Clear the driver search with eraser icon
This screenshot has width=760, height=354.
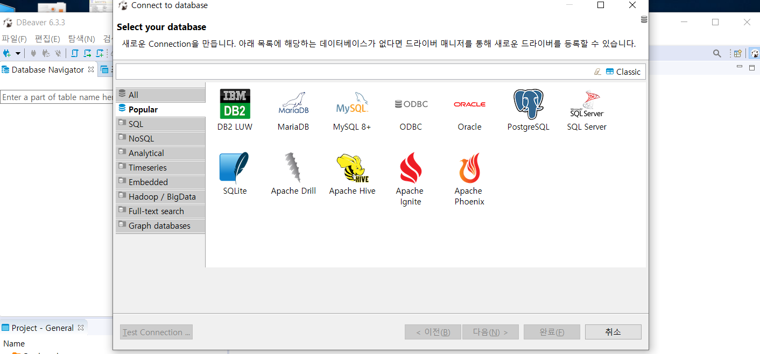pyautogui.click(x=597, y=72)
